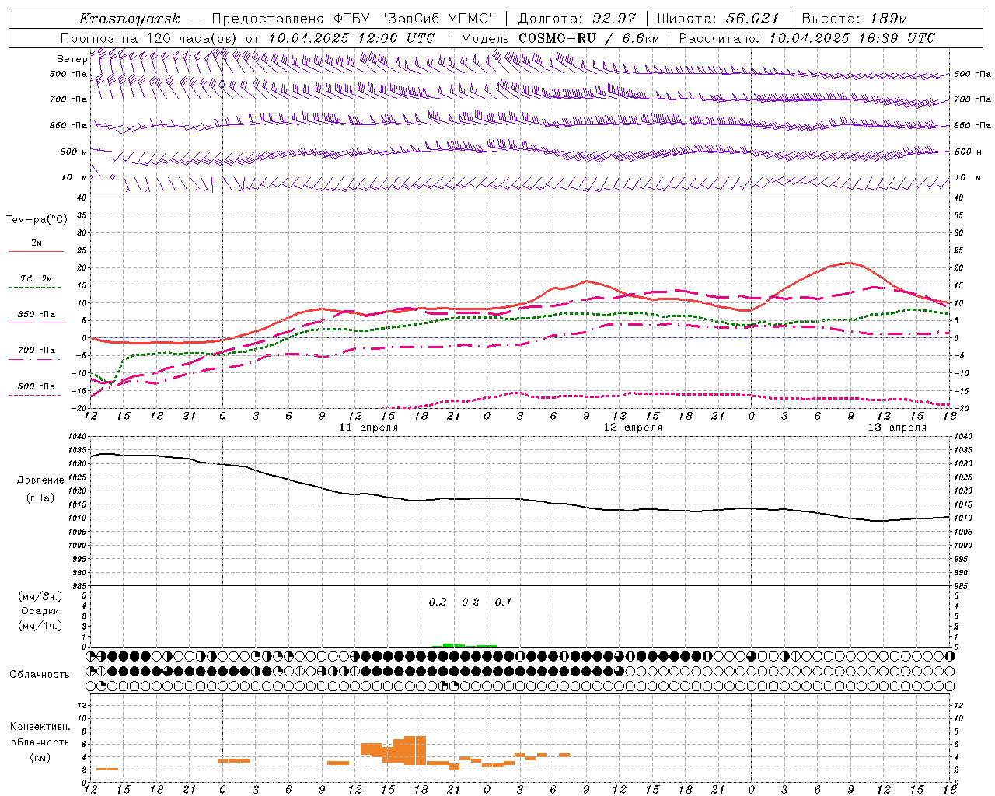Click the Долгота: 92.97 value
The width and height of the screenshot is (995, 796).
(578, 19)
